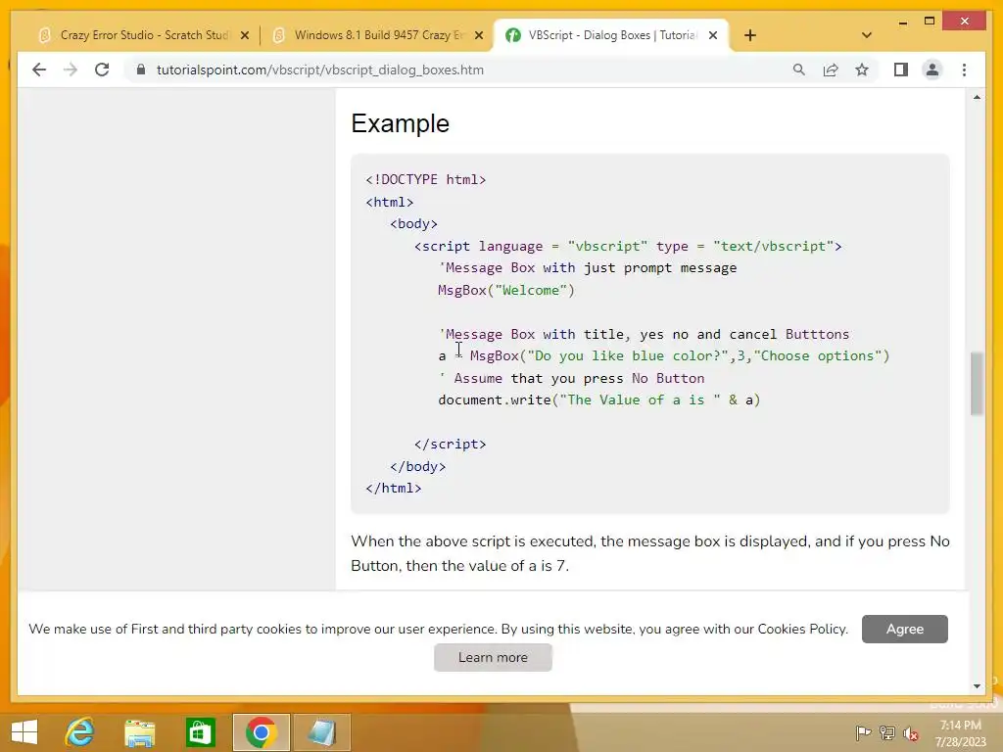Share this page icon
1003x752 pixels.
(831, 70)
